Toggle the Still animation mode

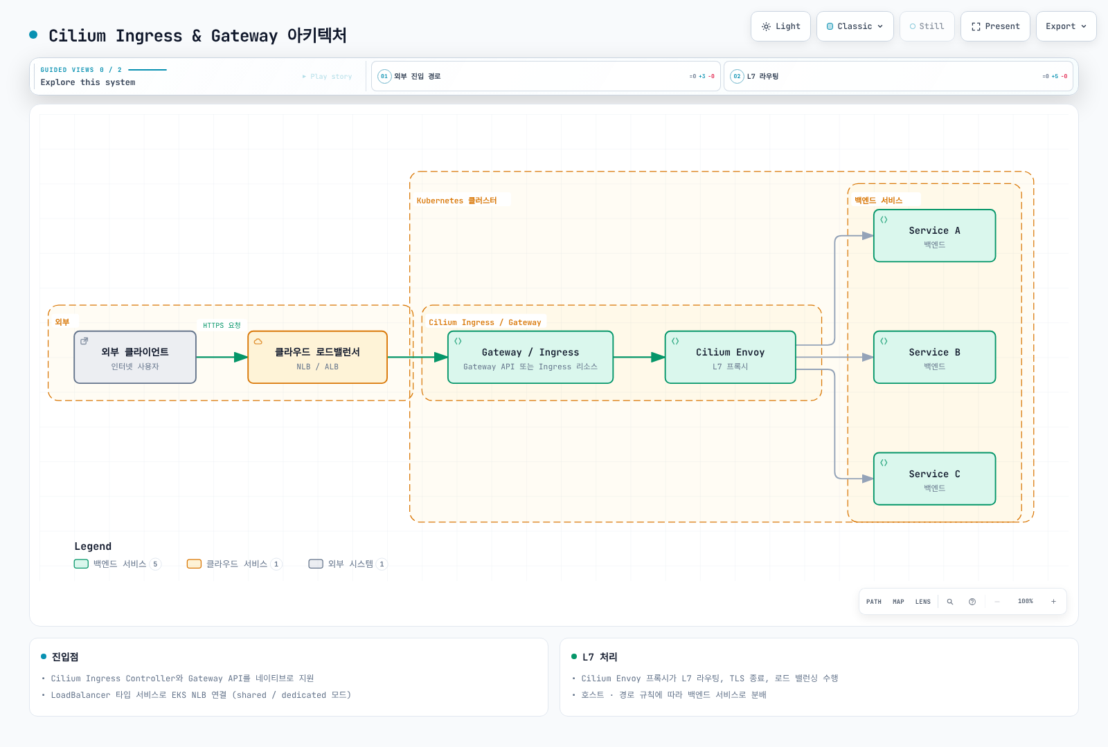pos(927,26)
